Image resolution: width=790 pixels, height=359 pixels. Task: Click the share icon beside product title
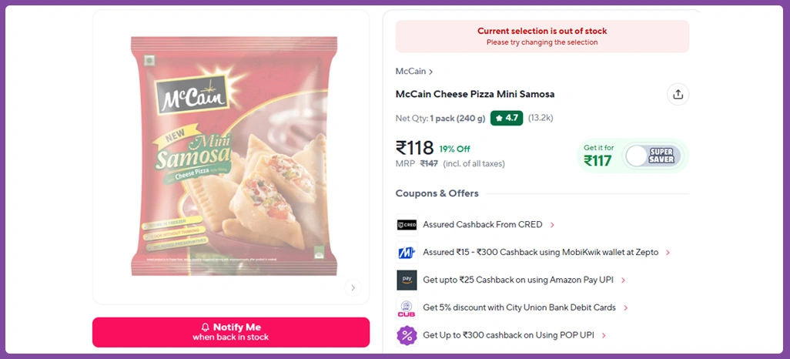click(x=678, y=95)
